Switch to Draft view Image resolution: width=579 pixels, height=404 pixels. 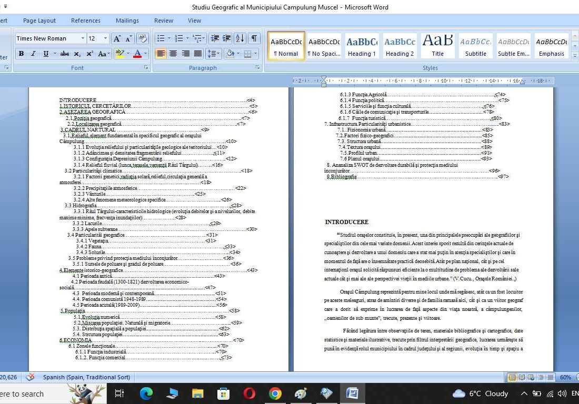point(550,378)
